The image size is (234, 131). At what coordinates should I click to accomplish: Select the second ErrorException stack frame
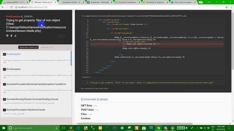point(36,73)
